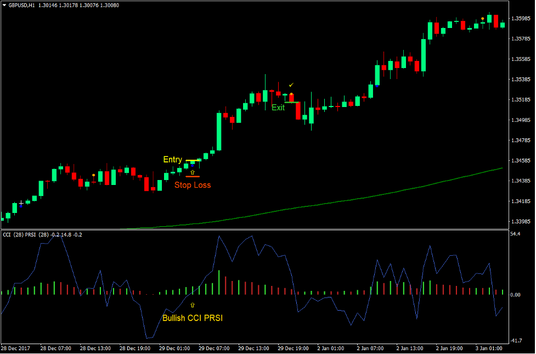Select the yellow up arrow below Entry line

point(193,172)
